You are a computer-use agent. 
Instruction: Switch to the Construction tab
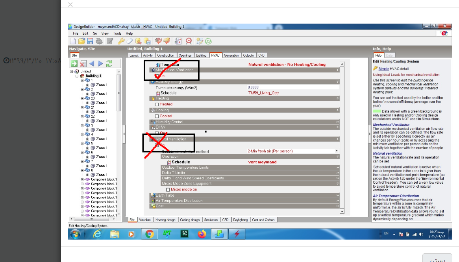coord(166,55)
